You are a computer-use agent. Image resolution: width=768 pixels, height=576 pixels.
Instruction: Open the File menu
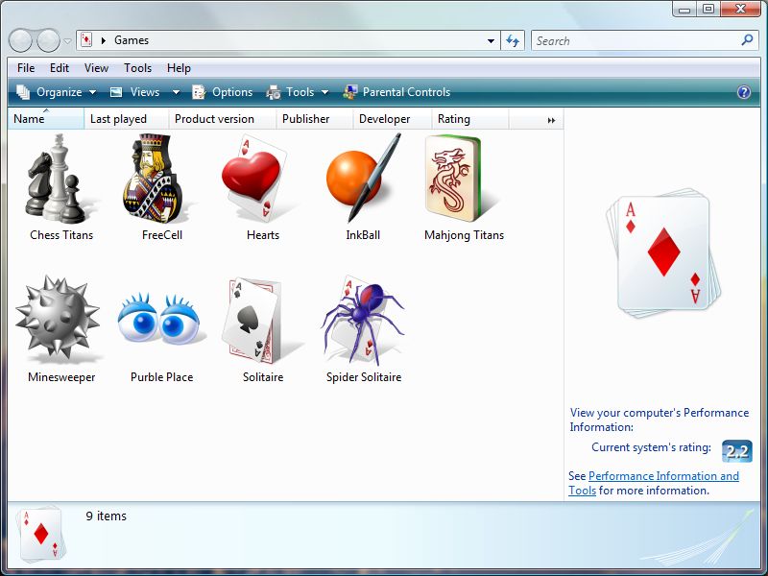tap(25, 68)
